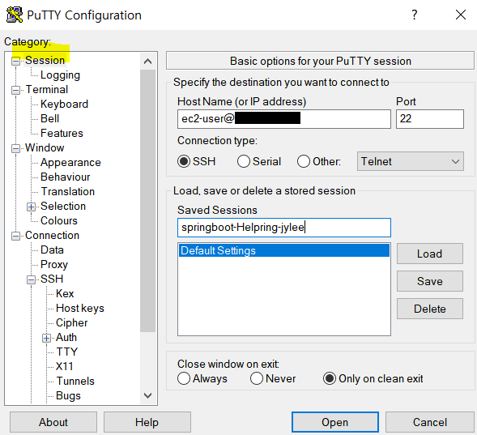
Task: Click the question mark help icon
Action: tap(415, 15)
